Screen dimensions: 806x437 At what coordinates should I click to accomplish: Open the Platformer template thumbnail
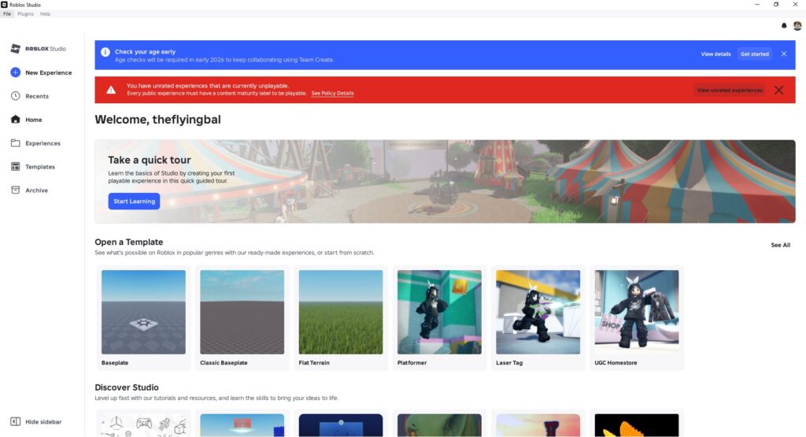pos(439,312)
